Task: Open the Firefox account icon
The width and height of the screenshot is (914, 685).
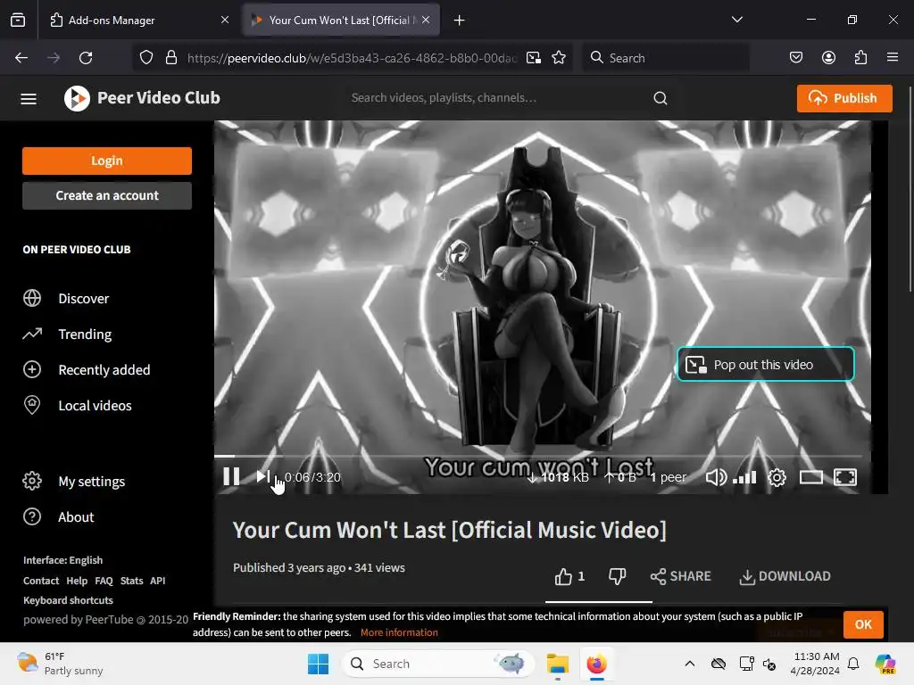Action: click(828, 58)
